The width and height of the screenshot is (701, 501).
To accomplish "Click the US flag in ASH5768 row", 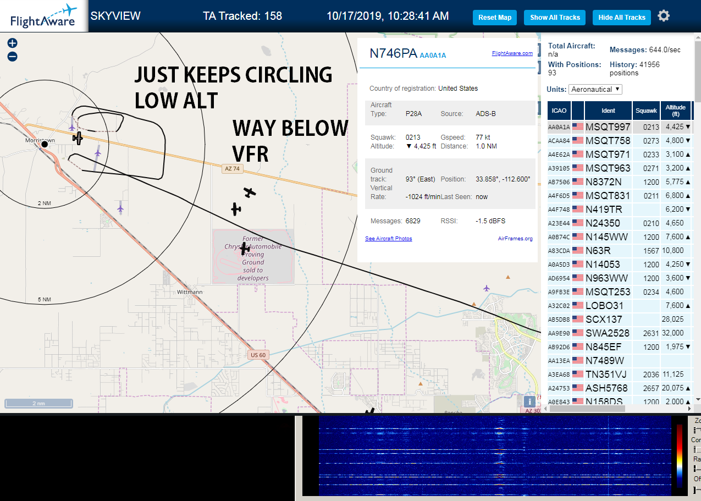I will tap(578, 388).
